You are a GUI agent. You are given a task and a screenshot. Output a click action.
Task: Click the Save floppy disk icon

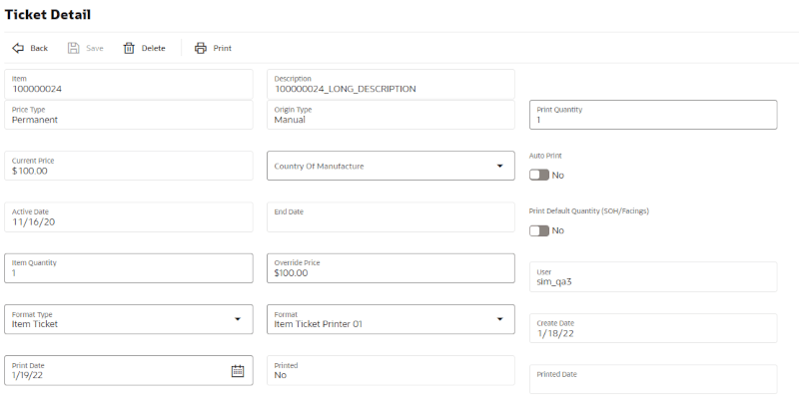click(74, 48)
